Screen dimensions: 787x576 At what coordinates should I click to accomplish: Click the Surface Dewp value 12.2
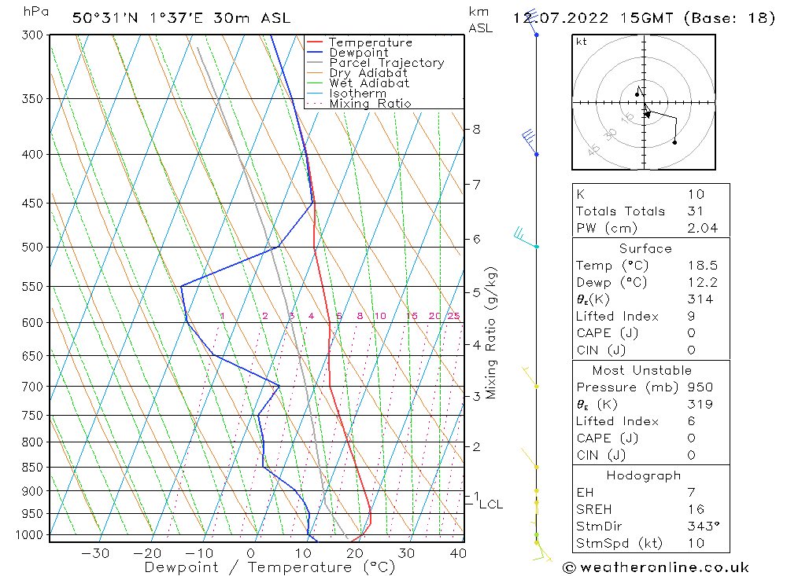coord(703,282)
